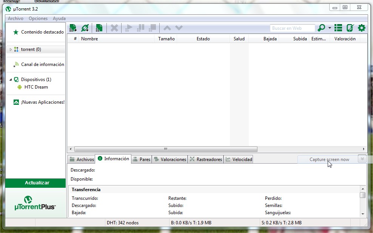Switch to the Valoraciones tab
This screenshot has width=373, height=233.
170,159
